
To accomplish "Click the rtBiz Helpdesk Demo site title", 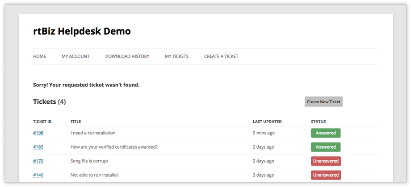I will [x=82, y=31].
